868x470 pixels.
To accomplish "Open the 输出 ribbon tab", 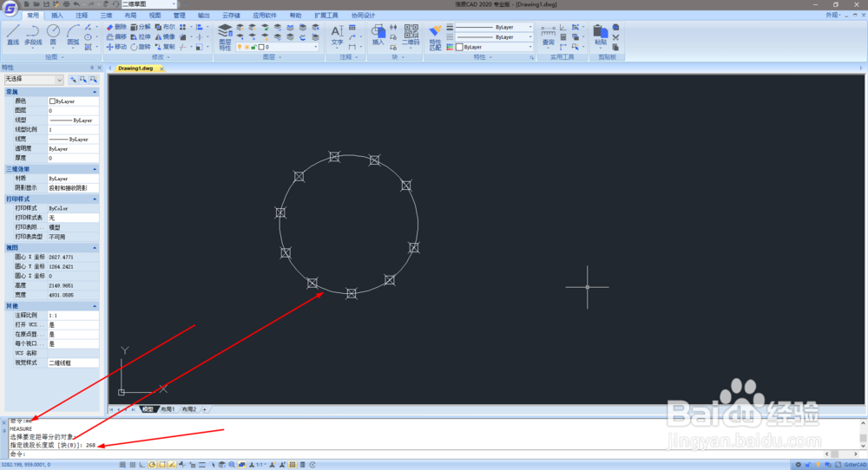I will tap(204, 16).
